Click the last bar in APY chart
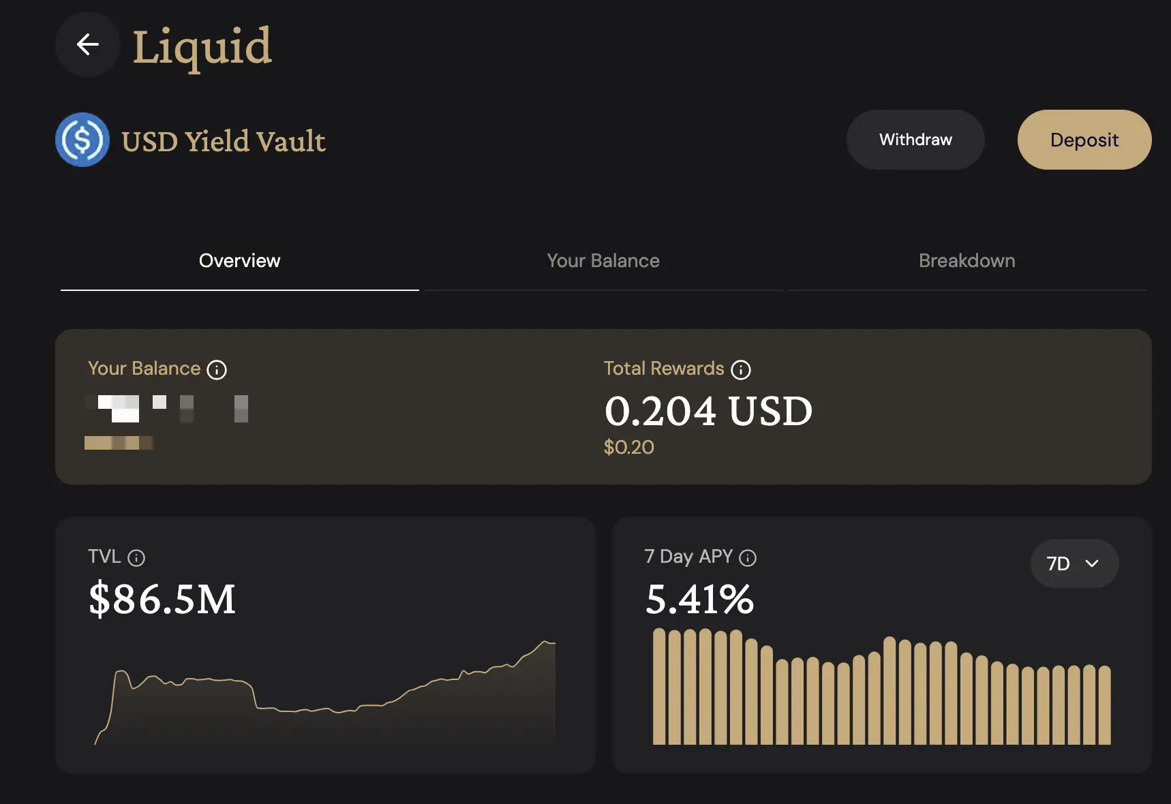This screenshot has height=804, width=1171. click(1105, 705)
